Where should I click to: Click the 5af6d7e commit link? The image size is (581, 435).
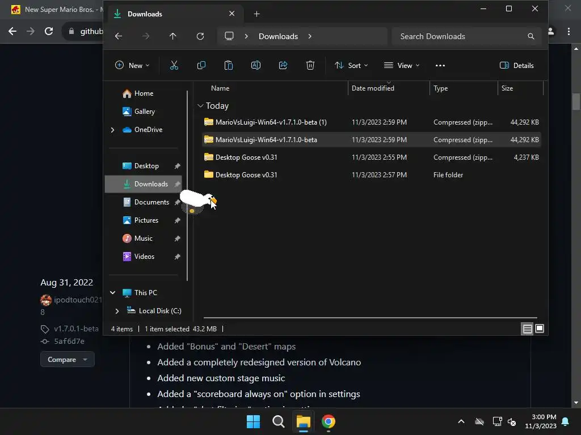tap(69, 342)
